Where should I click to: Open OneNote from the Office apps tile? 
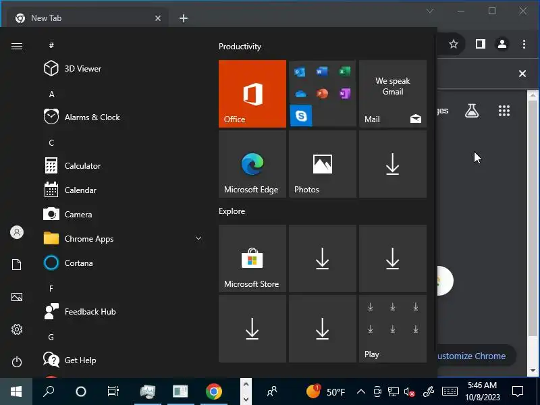click(x=345, y=94)
